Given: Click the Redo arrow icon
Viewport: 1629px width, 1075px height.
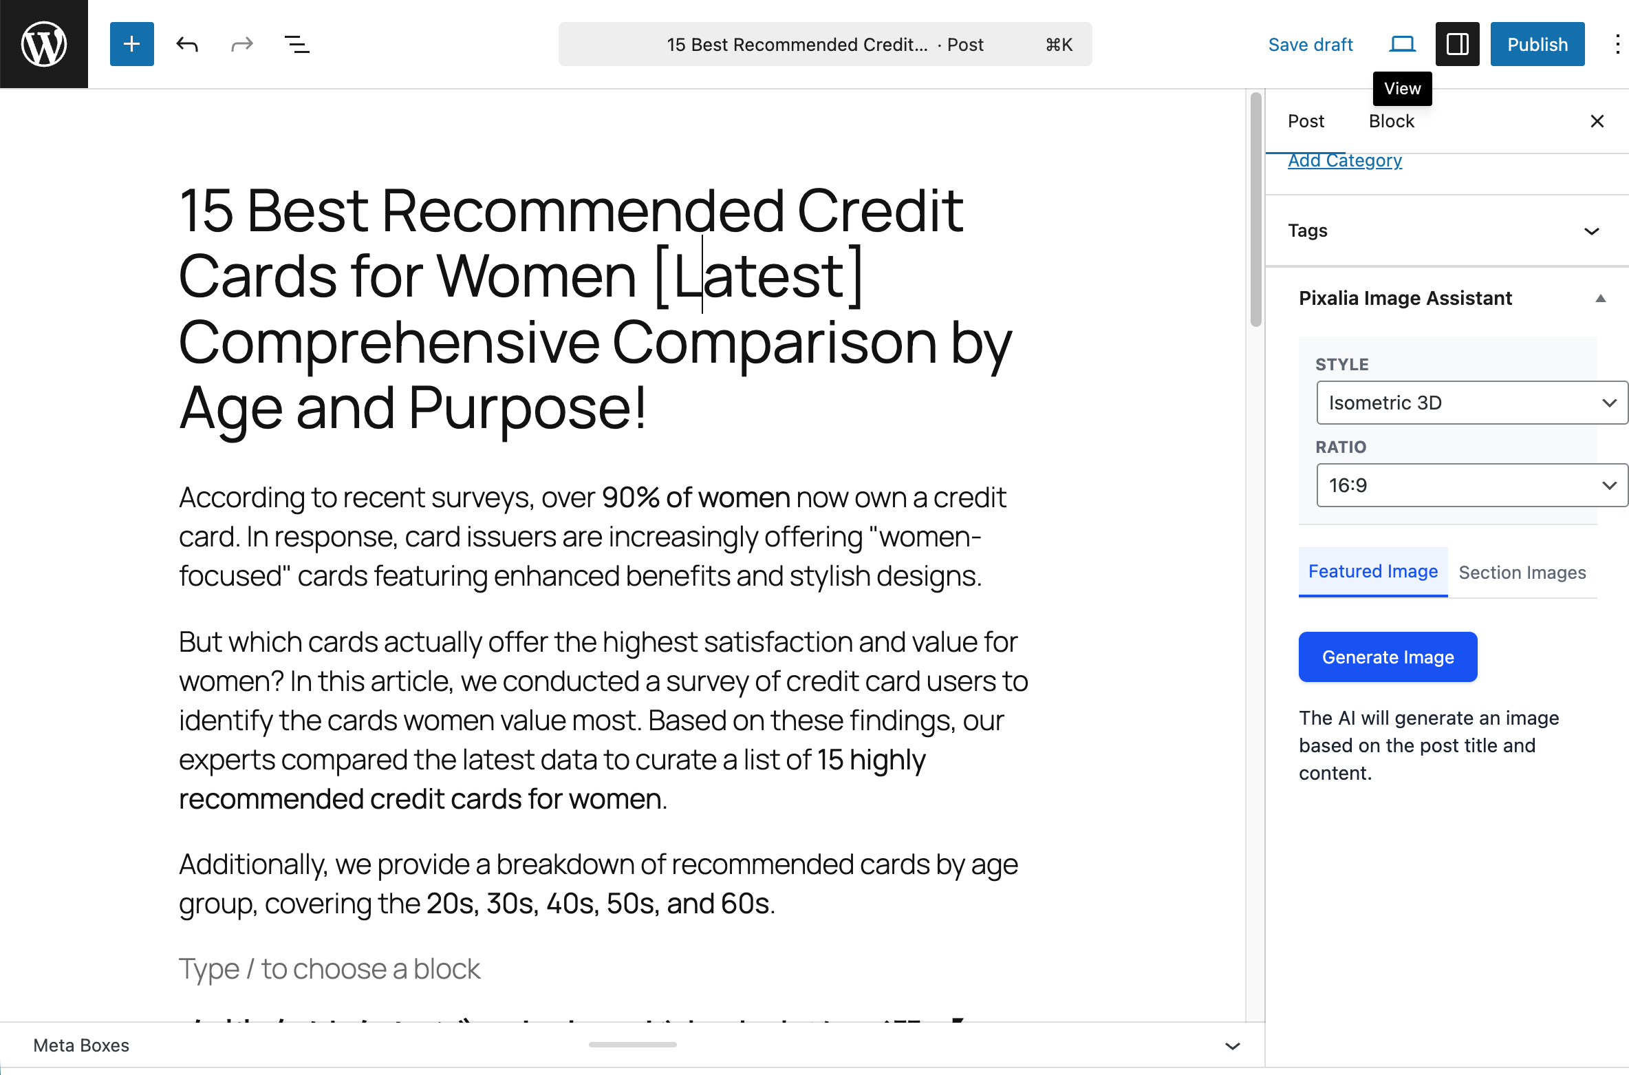Looking at the screenshot, I should pos(241,44).
